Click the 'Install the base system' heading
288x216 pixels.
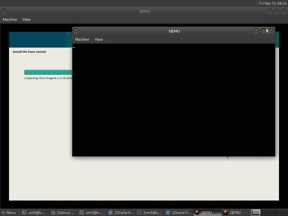pos(29,52)
